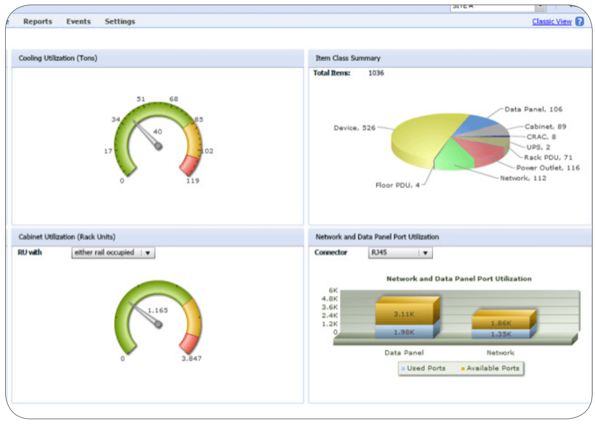Open the Events menu
Image resolution: width=595 pixels, height=424 pixels.
[78, 22]
